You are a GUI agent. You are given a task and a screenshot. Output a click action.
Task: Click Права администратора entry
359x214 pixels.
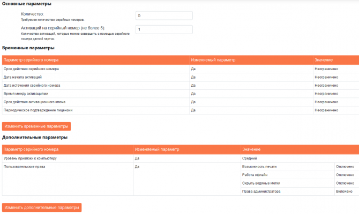click(x=288, y=192)
